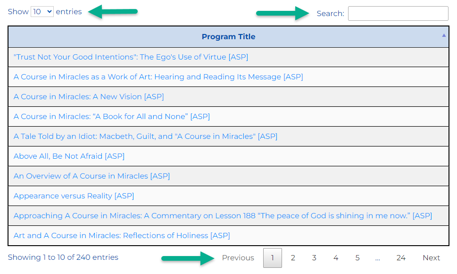Open A Course in Miracles: A New Vision
The image size is (457, 274).
pyautogui.click(x=89, y=97)
